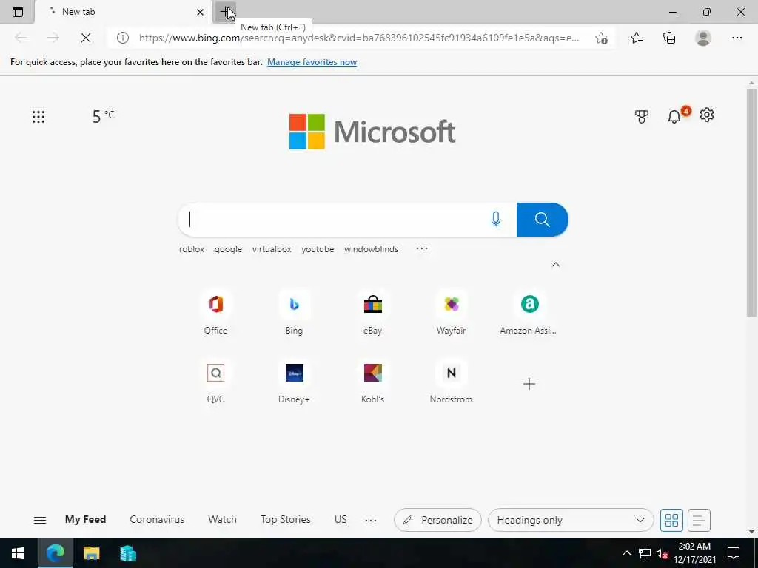The image size is (758, 568).
Task: Open the tab actions menu icon
Action: pos(18,12)
